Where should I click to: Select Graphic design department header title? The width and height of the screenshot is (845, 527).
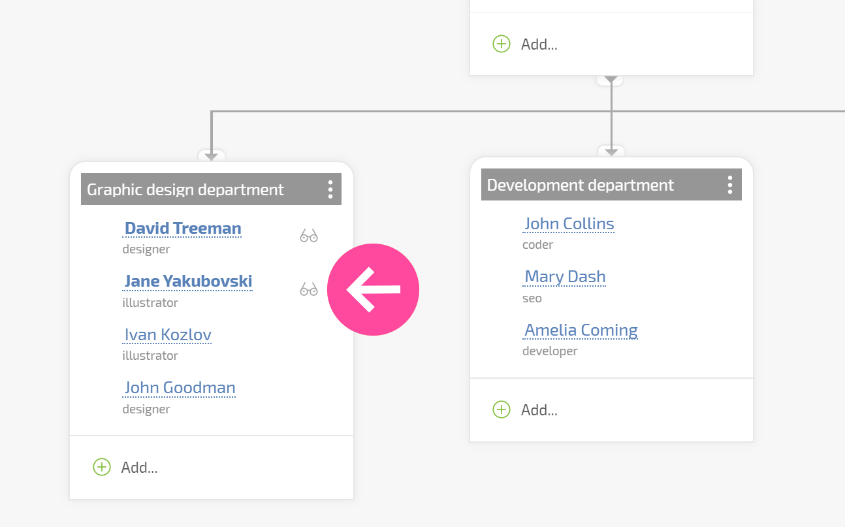click(x=185, y=189)
